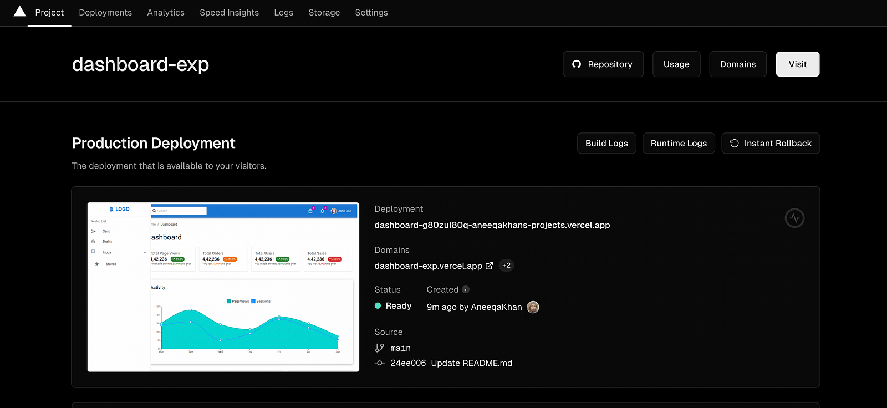
Task: Click the git branch icon
Action: click(x=380, y=348)
